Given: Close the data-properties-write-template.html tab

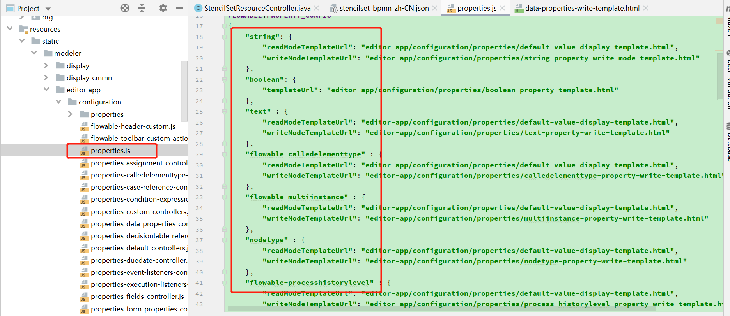Looking at the screenshot, I should pos(646,8).
